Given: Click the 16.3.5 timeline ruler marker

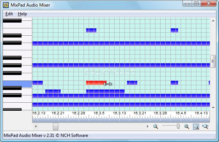Looking at the screenshot, I should coord(99,113).
